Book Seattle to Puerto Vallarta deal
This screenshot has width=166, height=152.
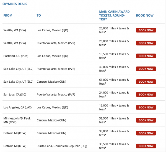146,43
